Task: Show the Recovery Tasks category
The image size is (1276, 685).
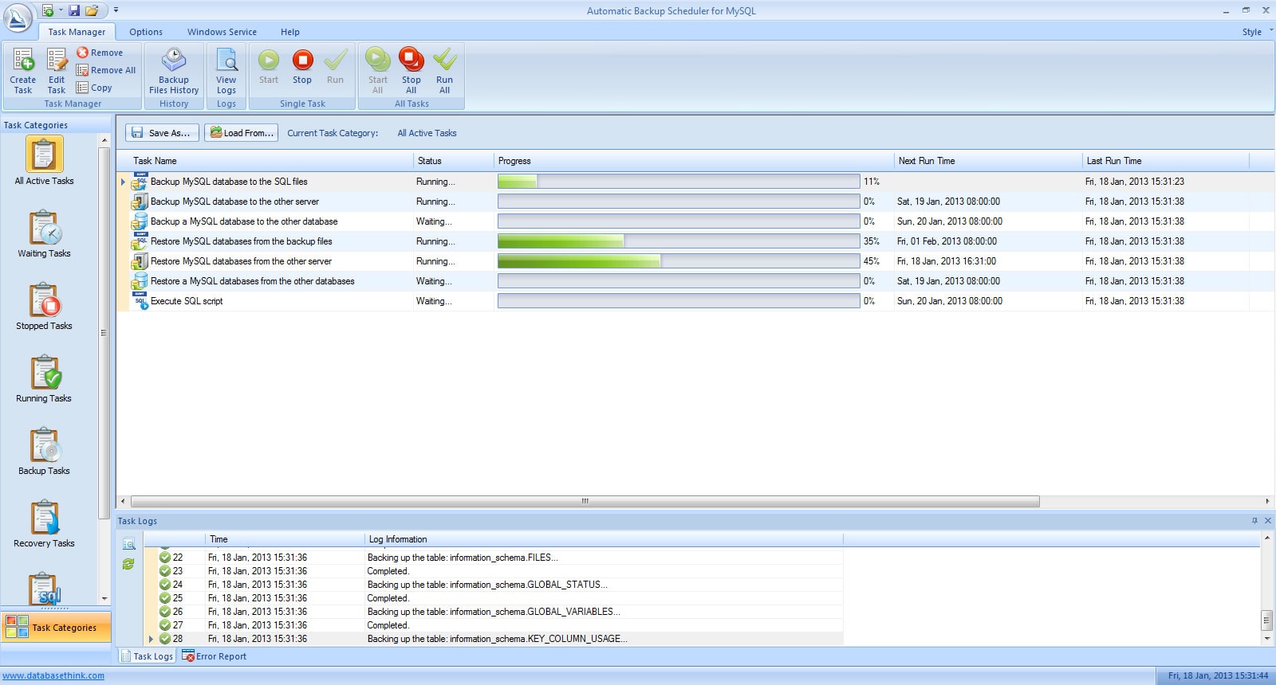Action: pyautogui.click(x=44, y=523)
